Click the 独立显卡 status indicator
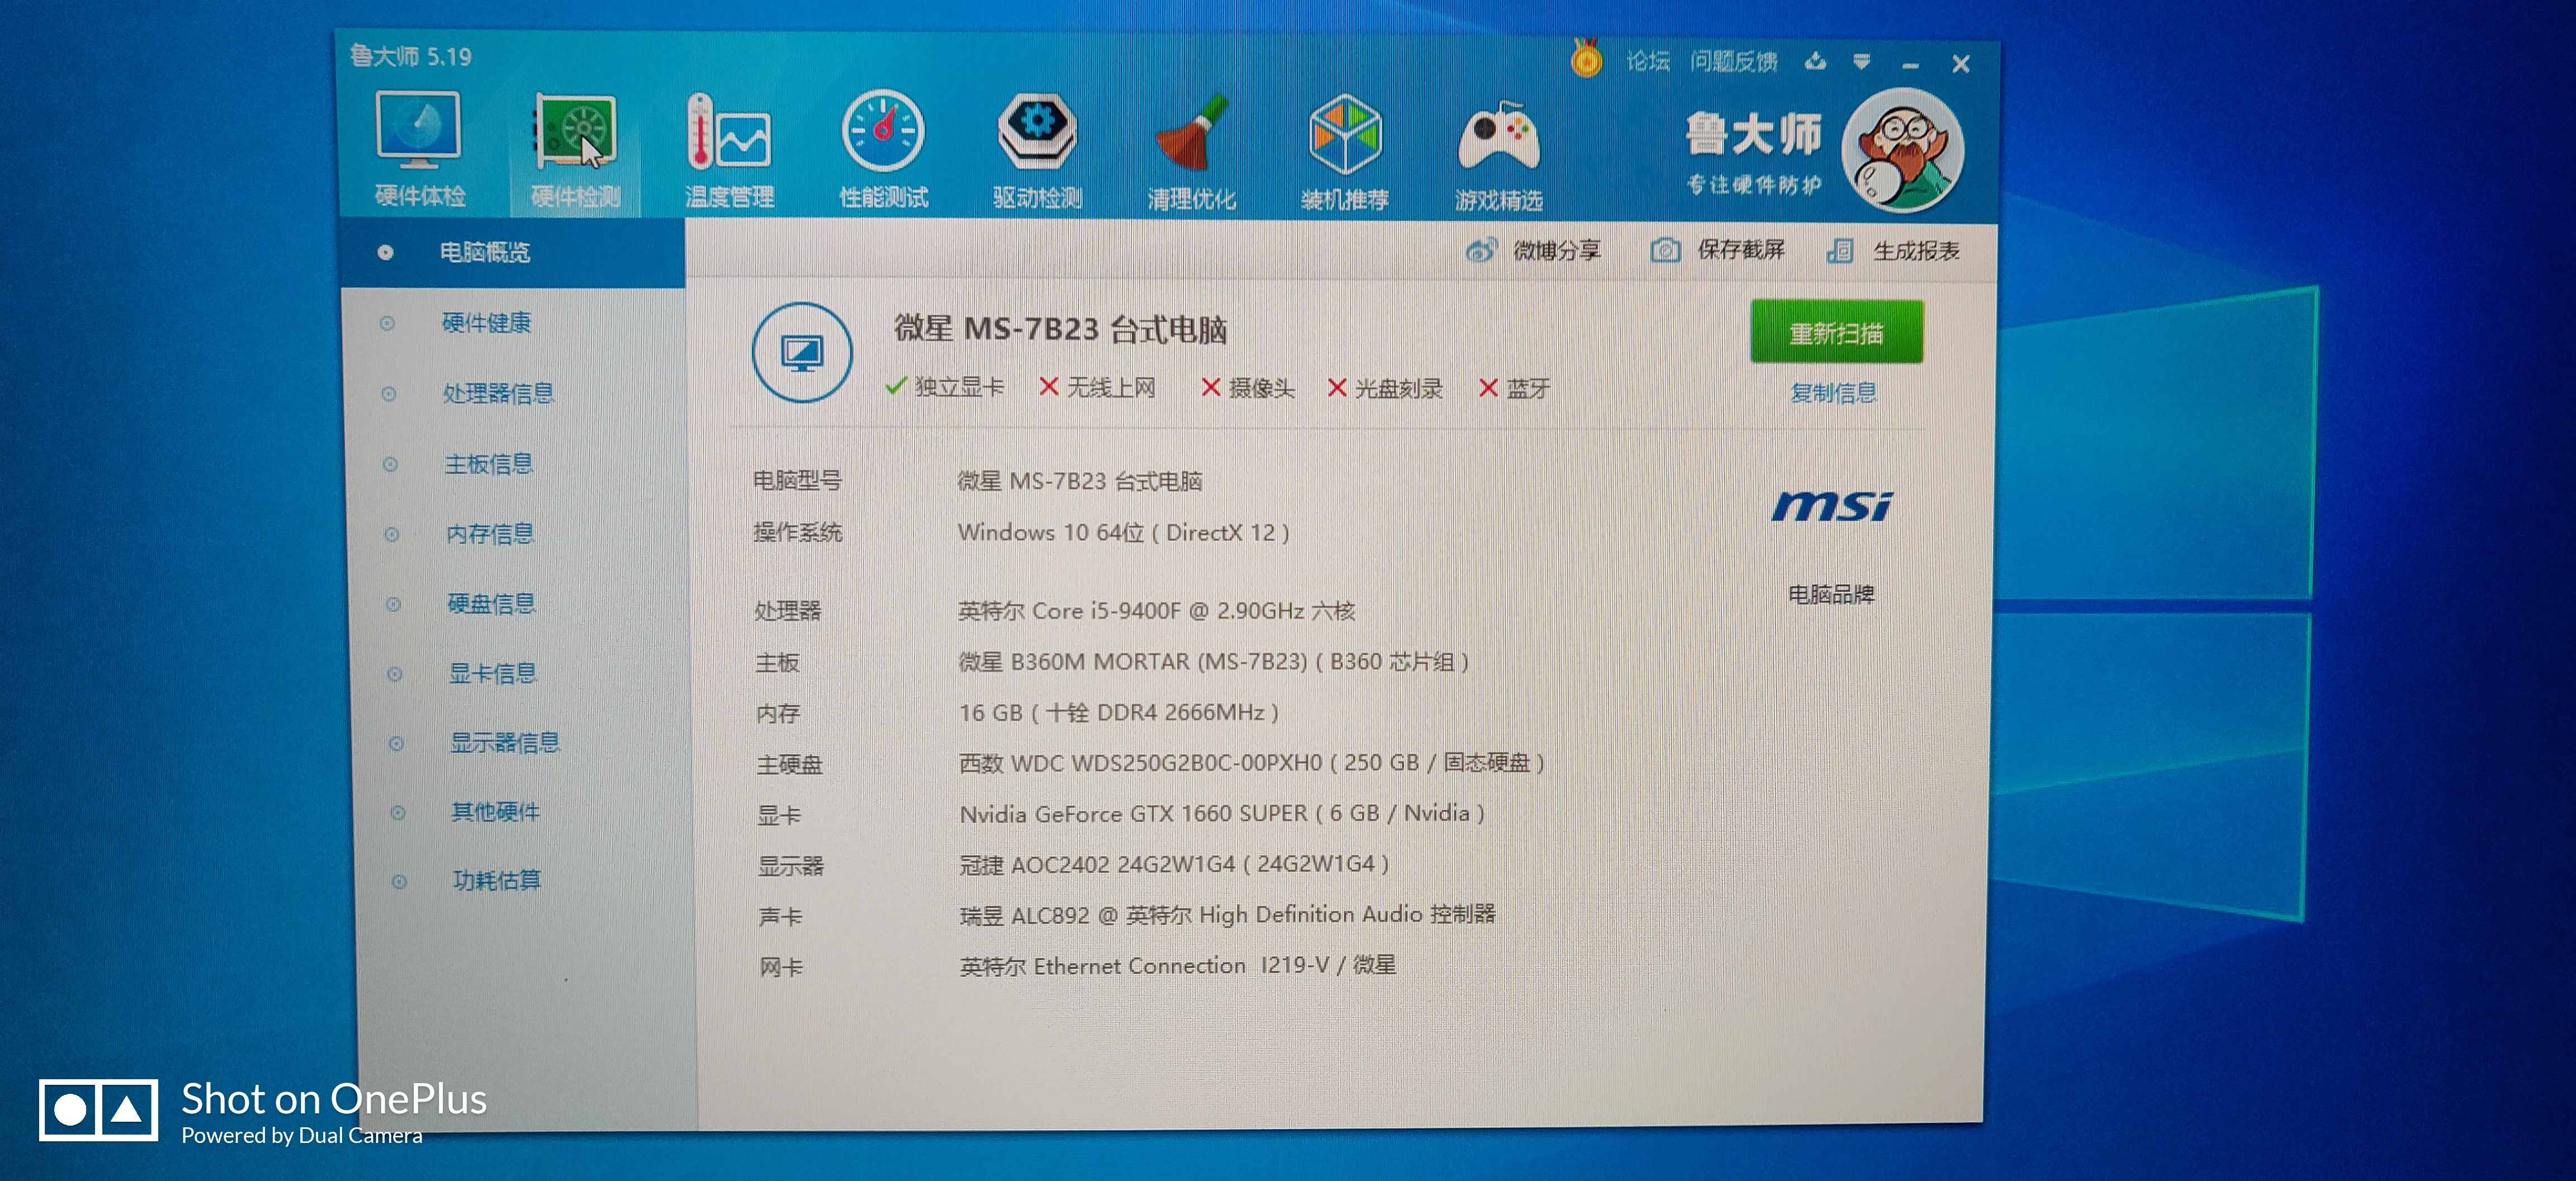2576x1181 pixels. click(x=945, y=387)
